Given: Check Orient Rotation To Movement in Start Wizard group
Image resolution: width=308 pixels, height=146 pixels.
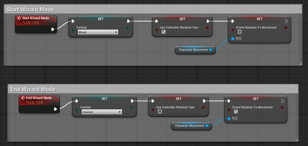Looking at the screenshot, I should [240, 32].
